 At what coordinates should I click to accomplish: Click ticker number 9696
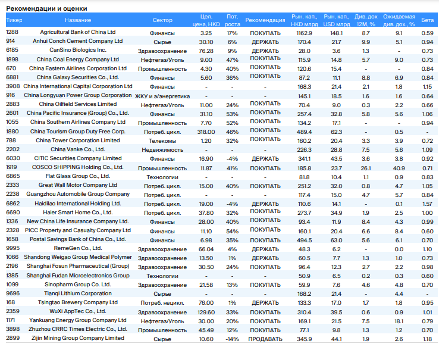(12, 293)
